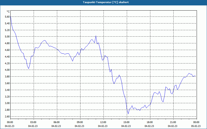Click the °C unit label on the y-axis
This screenshot has height=129, width=207.
(x=8, y=12)
